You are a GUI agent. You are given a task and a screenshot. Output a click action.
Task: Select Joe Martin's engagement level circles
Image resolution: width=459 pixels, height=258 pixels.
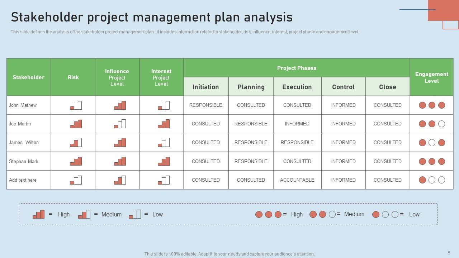[432, 124]
